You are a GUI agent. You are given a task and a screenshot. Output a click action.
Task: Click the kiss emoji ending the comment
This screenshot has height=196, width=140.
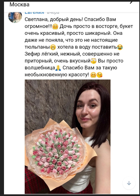click(x=100, y=75)
